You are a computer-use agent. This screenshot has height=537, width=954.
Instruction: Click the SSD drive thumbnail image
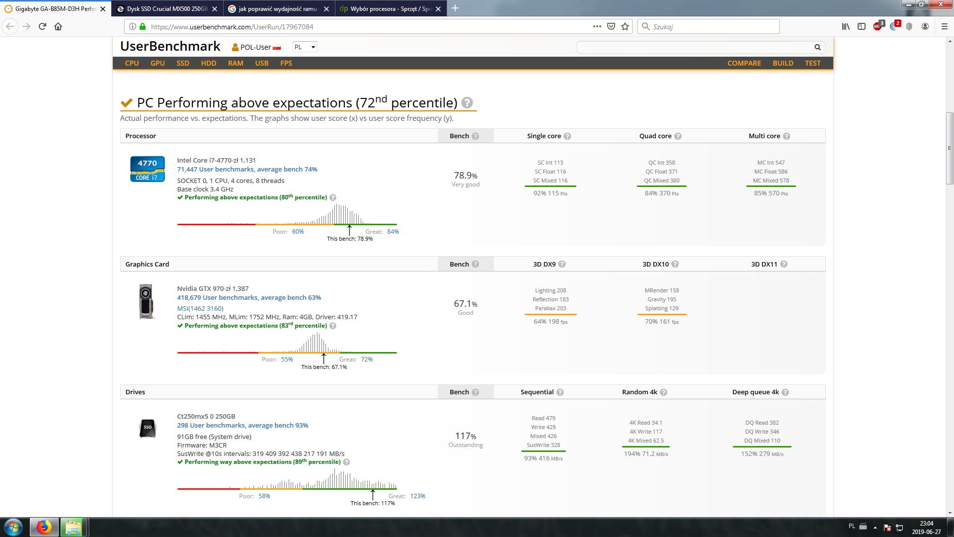pos(148,428)
